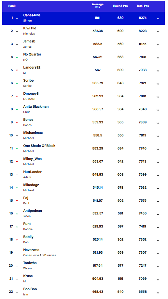The width and height of the screenshot is (168, 299).
Task: Click the Average Pts column header
Action: click(98, 6)
